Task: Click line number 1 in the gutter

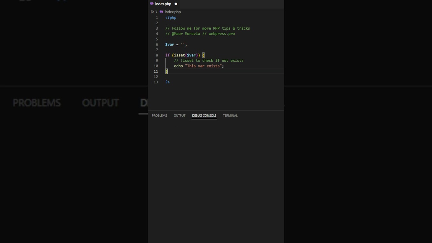Action: click(157, 18)
